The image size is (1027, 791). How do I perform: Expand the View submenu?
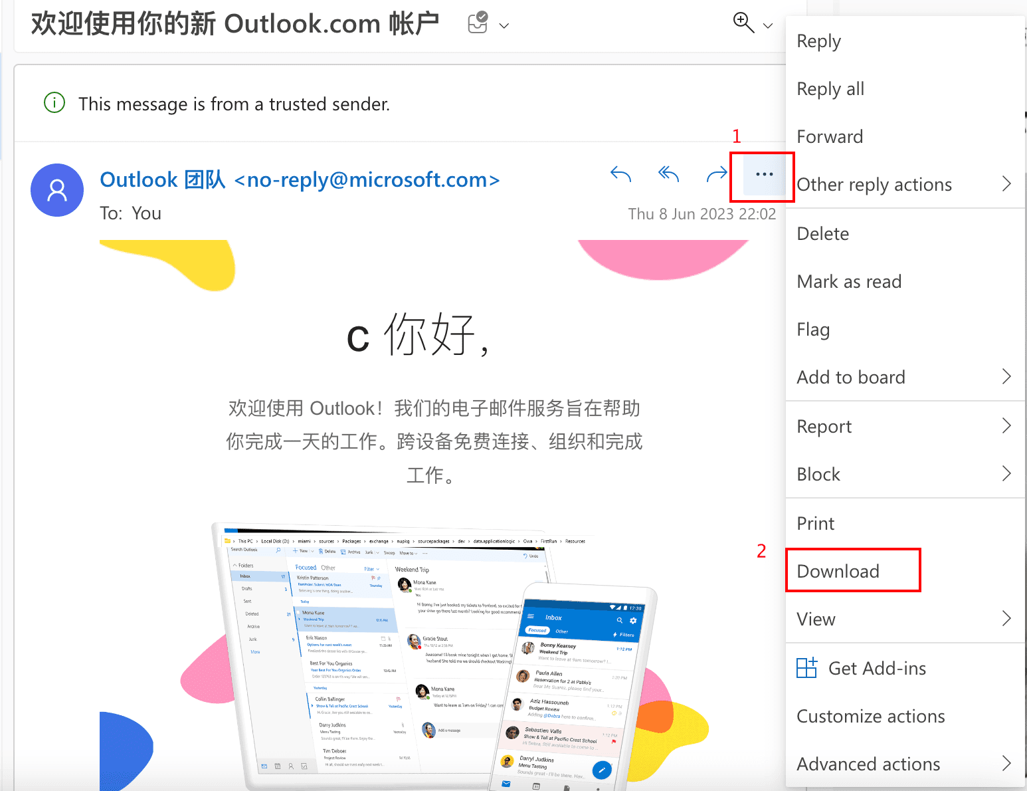click(x=905, y=620)
